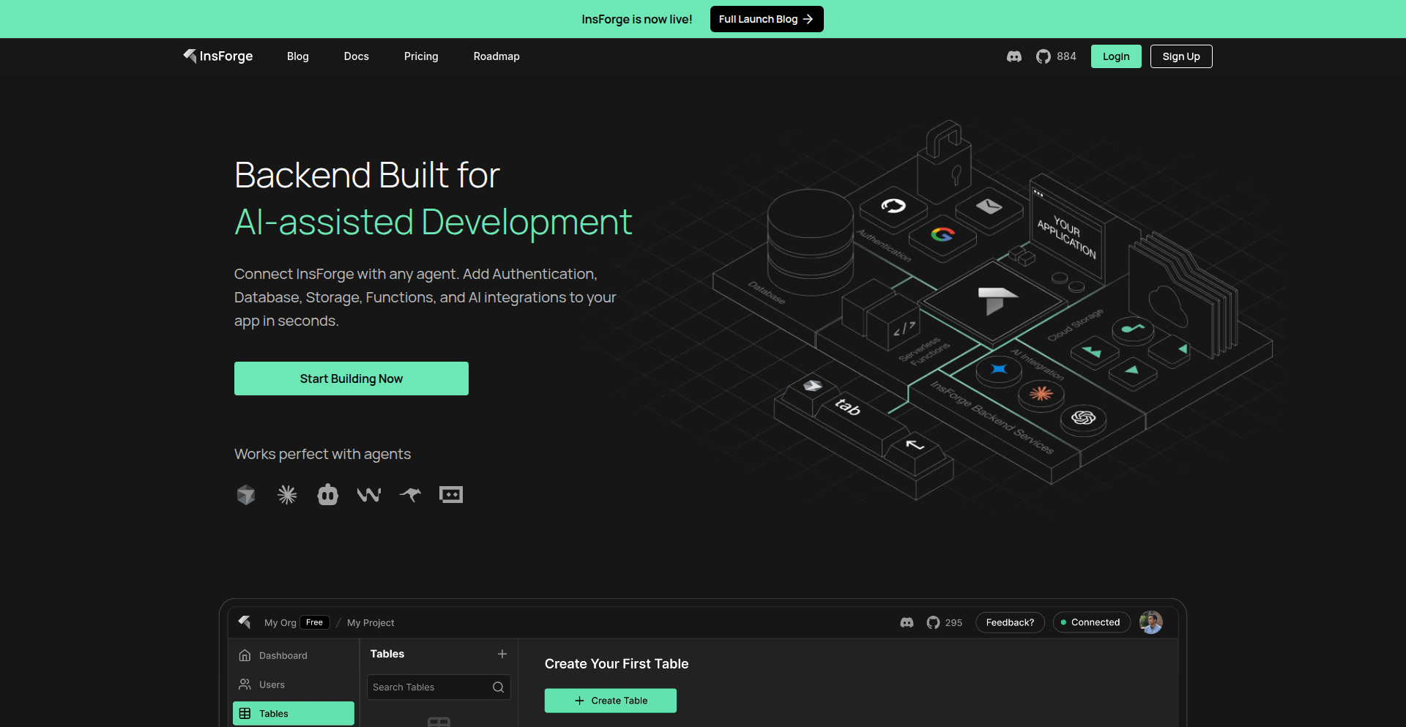1406x727 pixels.
Task: Choose the Cline robot-head agent icon
Action: click(328, 495)
